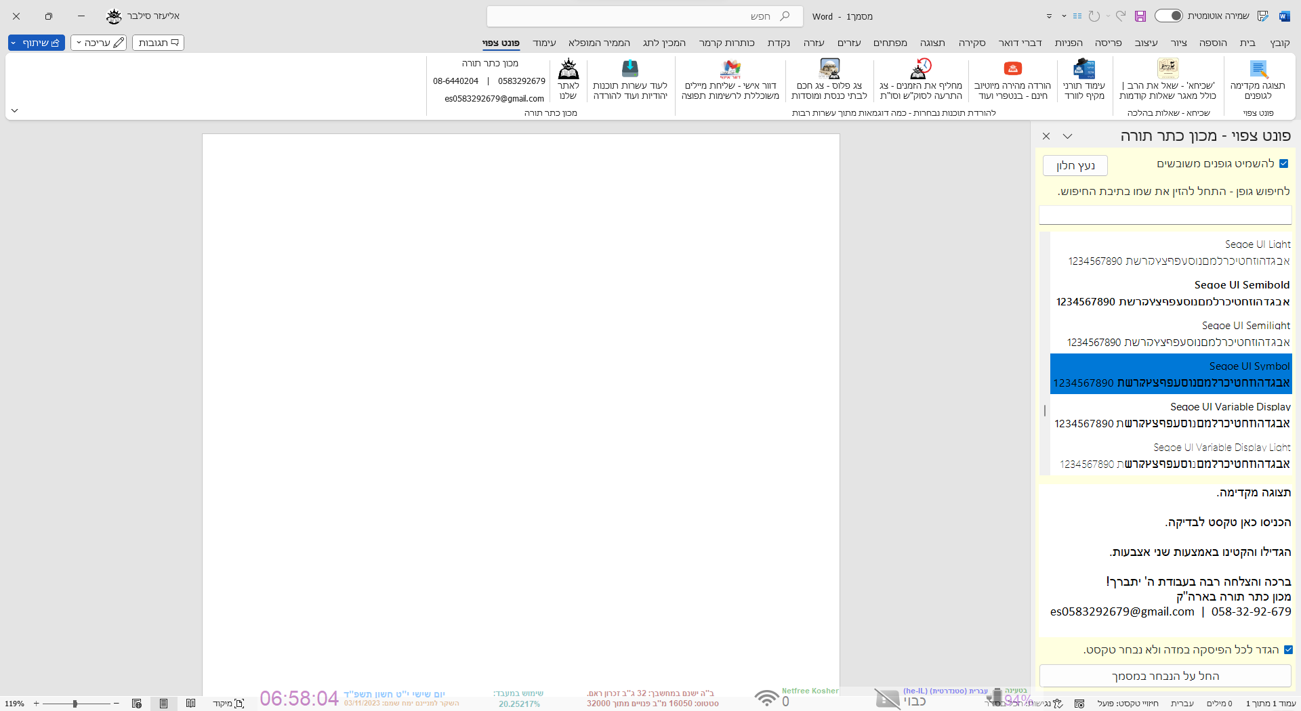
Task: Select the Segoe UI Variable Display font
Action: click(1171, 414)
